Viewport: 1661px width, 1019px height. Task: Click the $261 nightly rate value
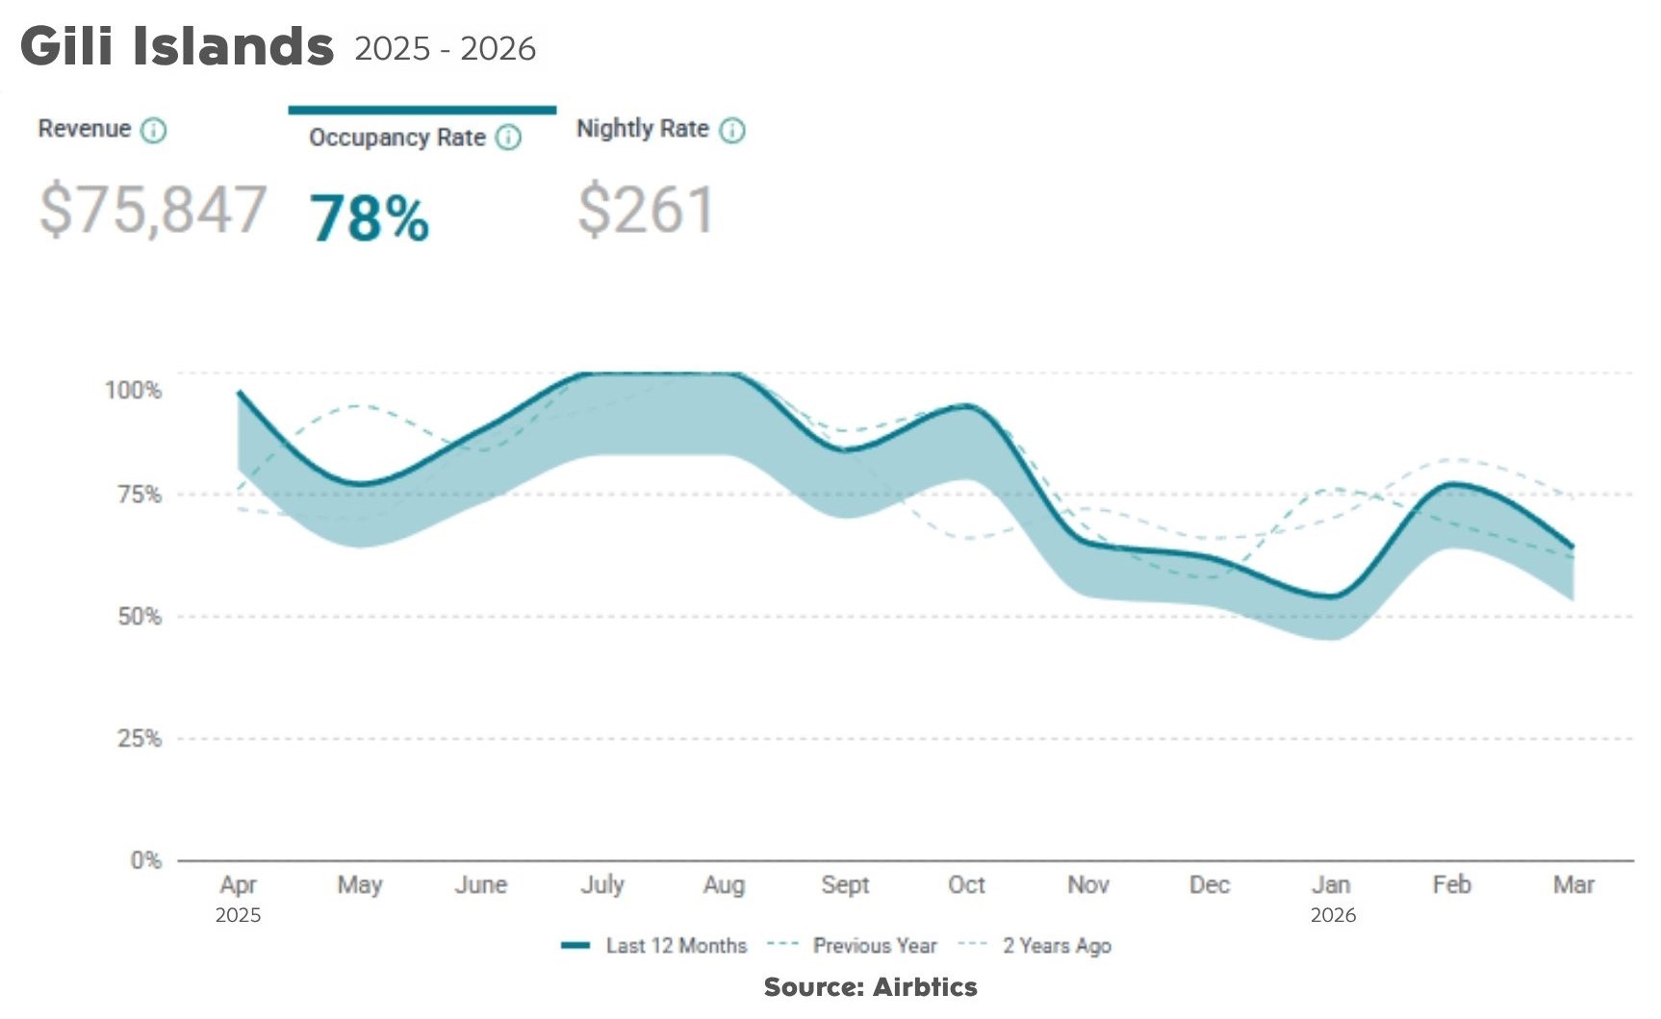point(646,209)
